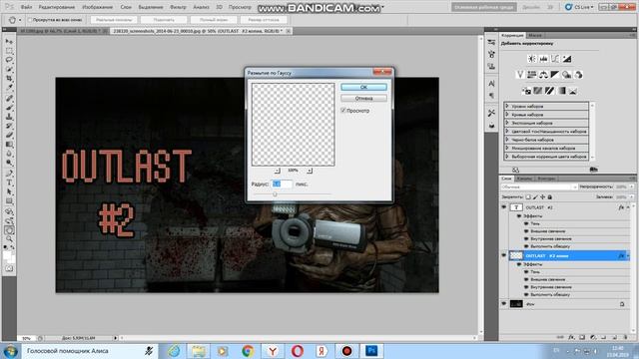
Task: Select the Eyedropper tool
Action: (x=9, y=87)
